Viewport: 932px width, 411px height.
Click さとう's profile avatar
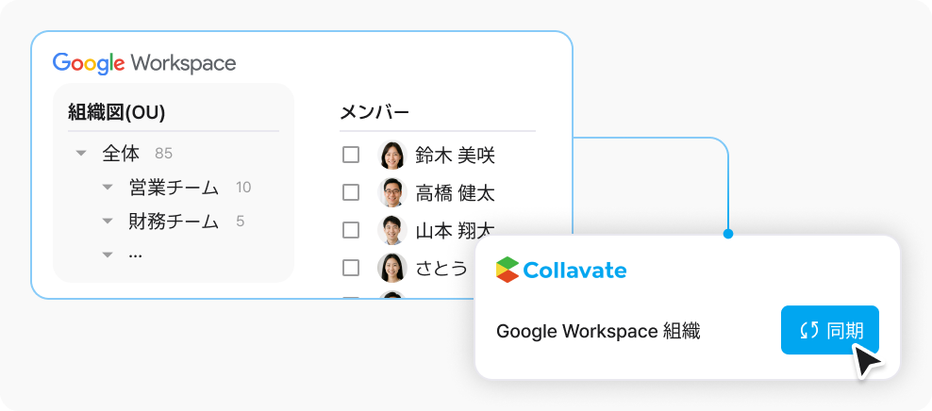coord(392,268)
